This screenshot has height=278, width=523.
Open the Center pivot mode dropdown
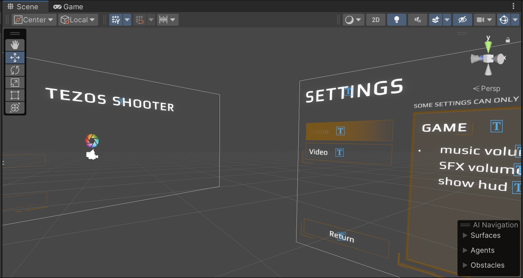click(x=34, y=20)
